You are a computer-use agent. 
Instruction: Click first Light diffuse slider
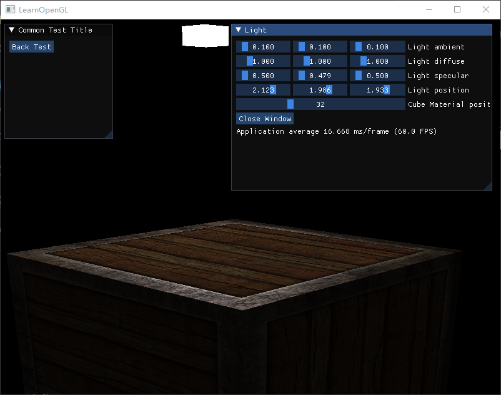[x=263, y=61]
